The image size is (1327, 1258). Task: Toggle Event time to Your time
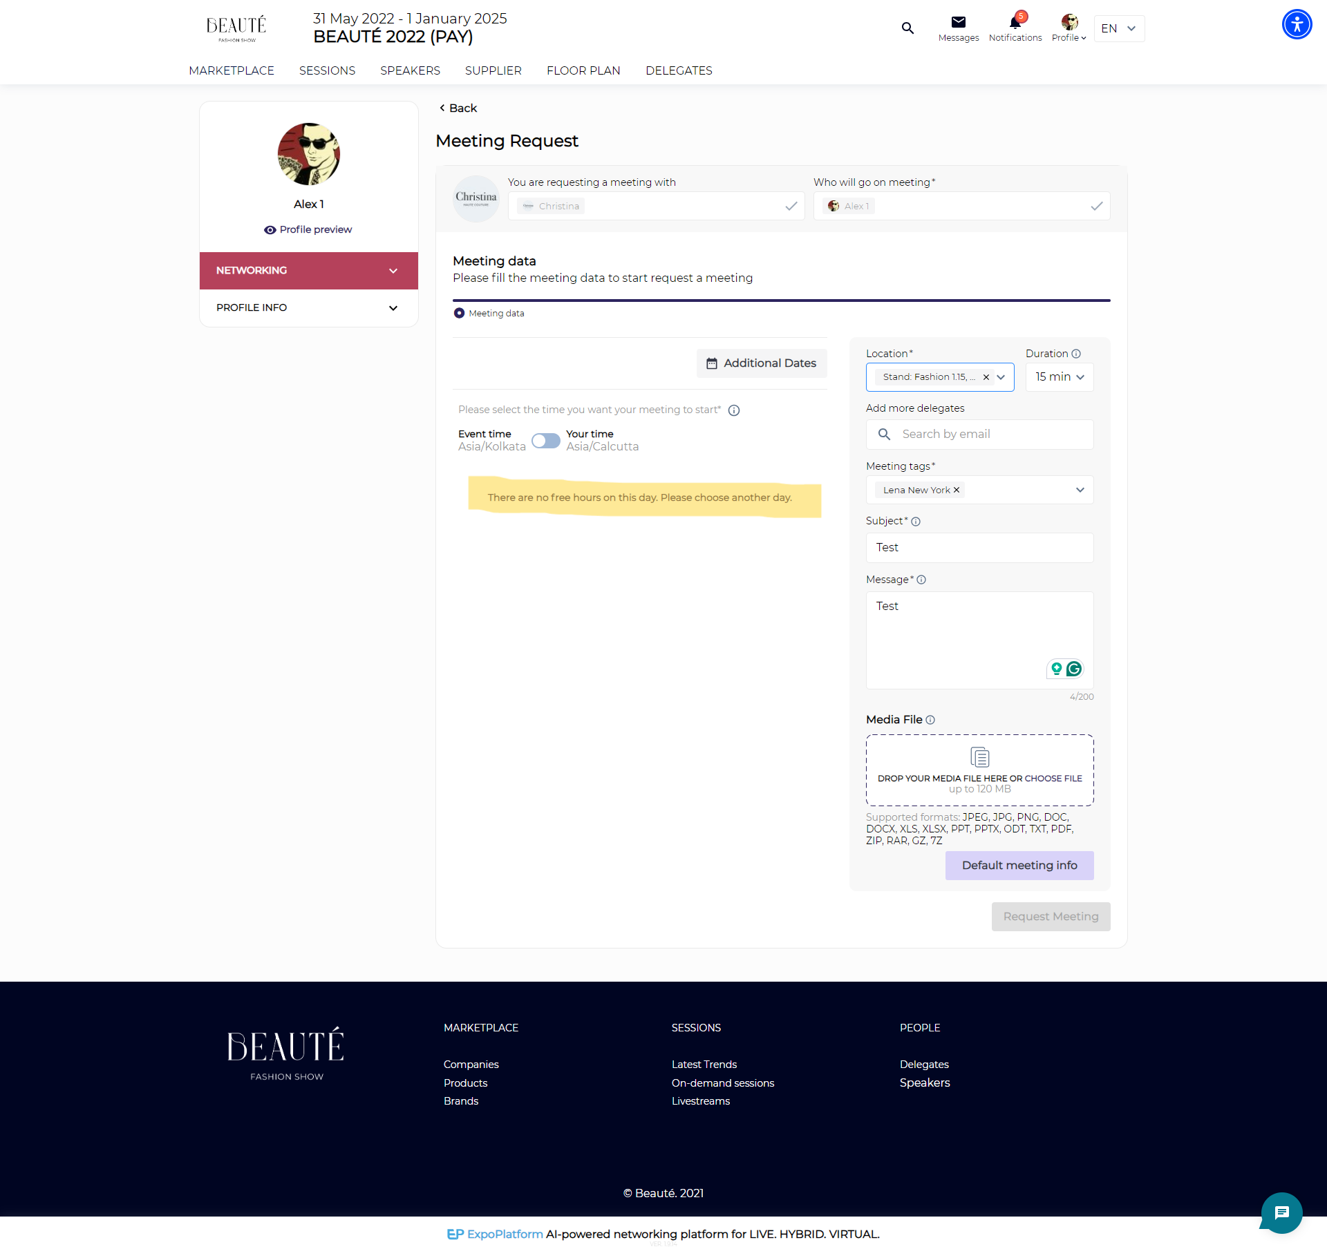click(x=545, y=441)
